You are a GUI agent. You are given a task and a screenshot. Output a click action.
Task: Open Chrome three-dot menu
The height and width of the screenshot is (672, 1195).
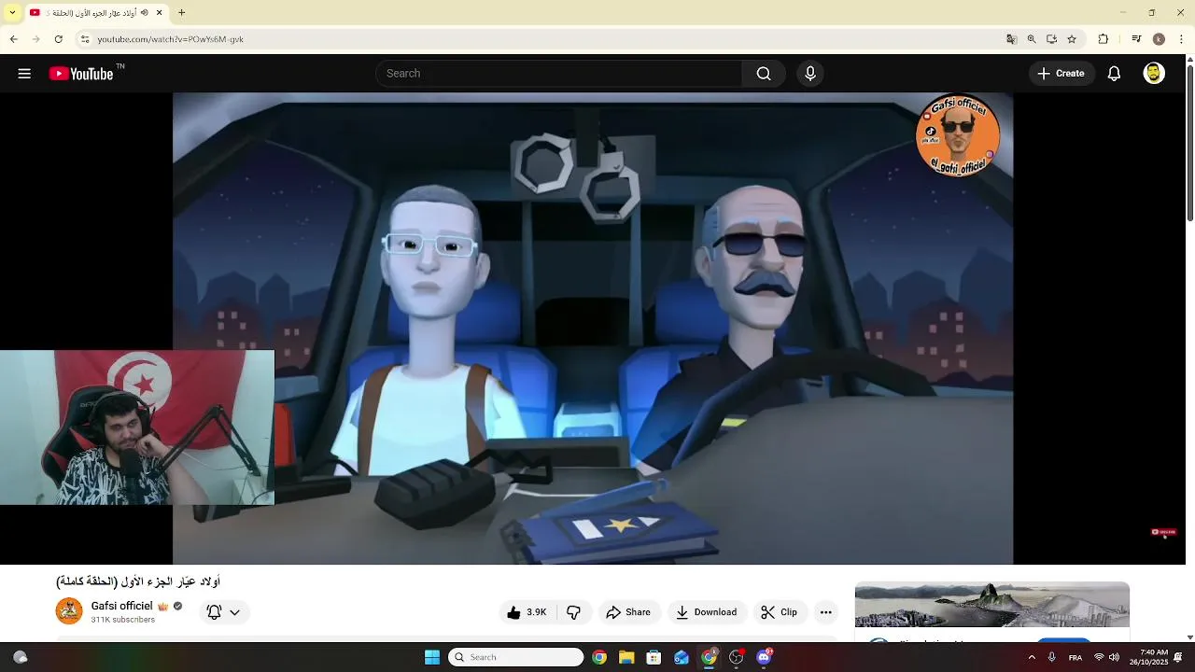tap(1182, 39)
